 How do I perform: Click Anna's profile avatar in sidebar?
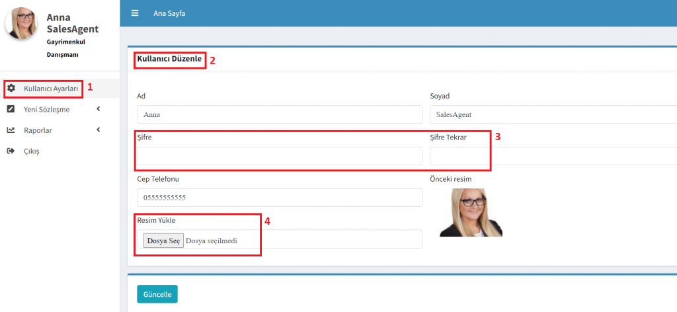(22, 23)
